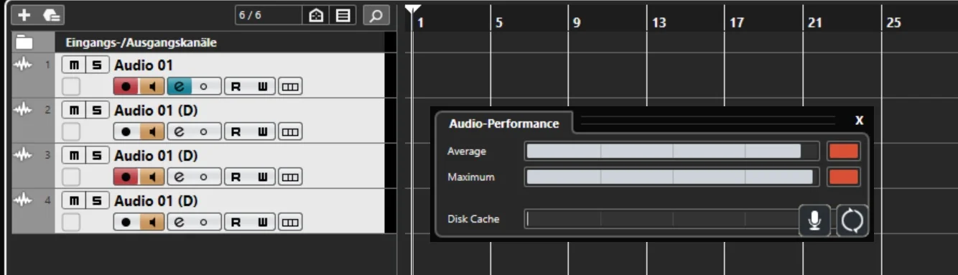Toggle monitor speaker on track 1
The image size is (958, 275).
(x=152, y=87)
